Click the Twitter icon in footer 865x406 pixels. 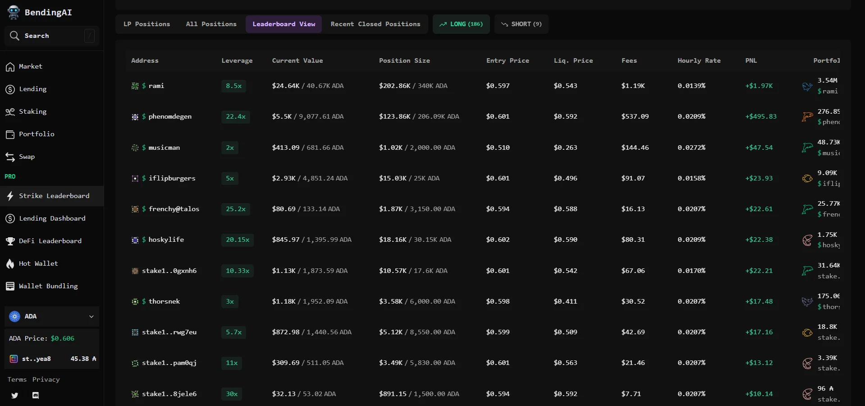click(15, 396)
